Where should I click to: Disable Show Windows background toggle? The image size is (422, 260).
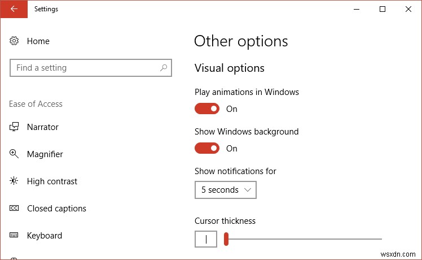tap(207, 148)
